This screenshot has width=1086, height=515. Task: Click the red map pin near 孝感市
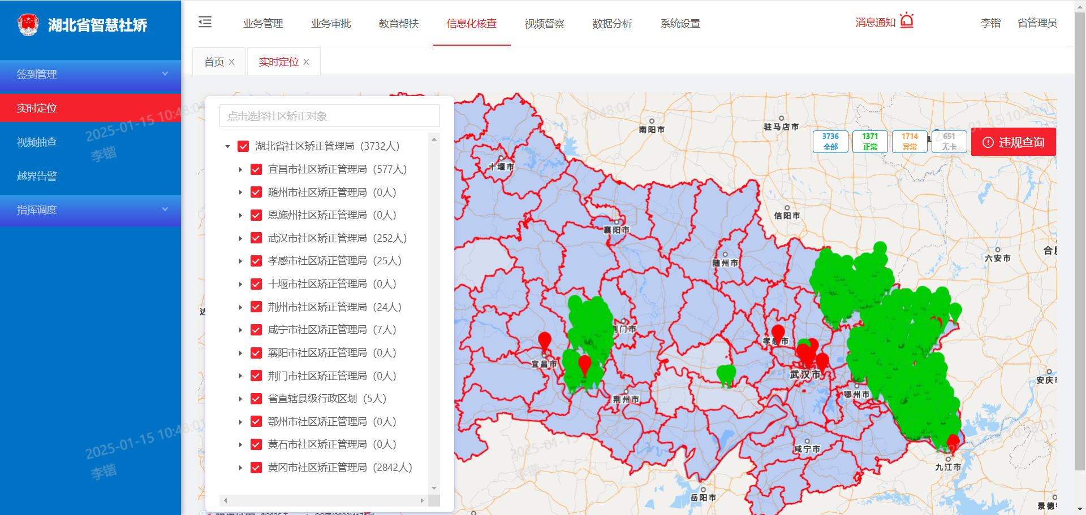[778, 333]
